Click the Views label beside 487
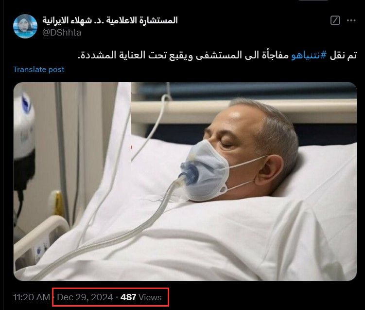365x310 pixels. (x=150, y=297)
